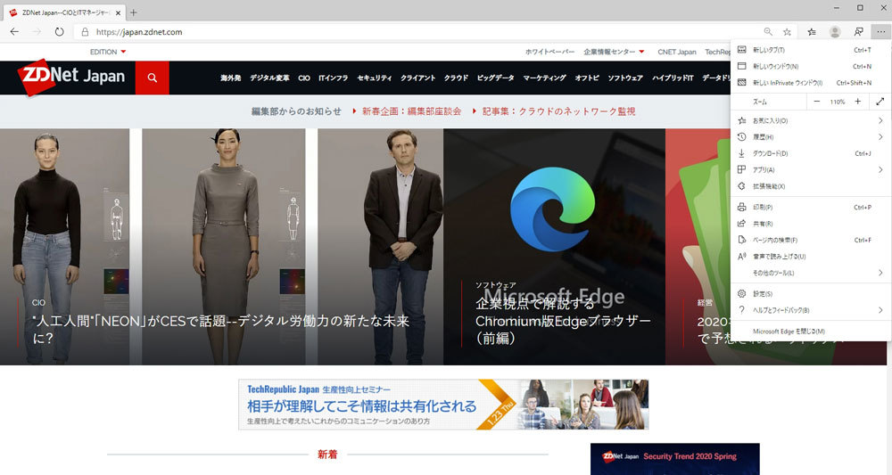
Task: Enter full screen with the expand arrows icon
Action: coord(880,102)
